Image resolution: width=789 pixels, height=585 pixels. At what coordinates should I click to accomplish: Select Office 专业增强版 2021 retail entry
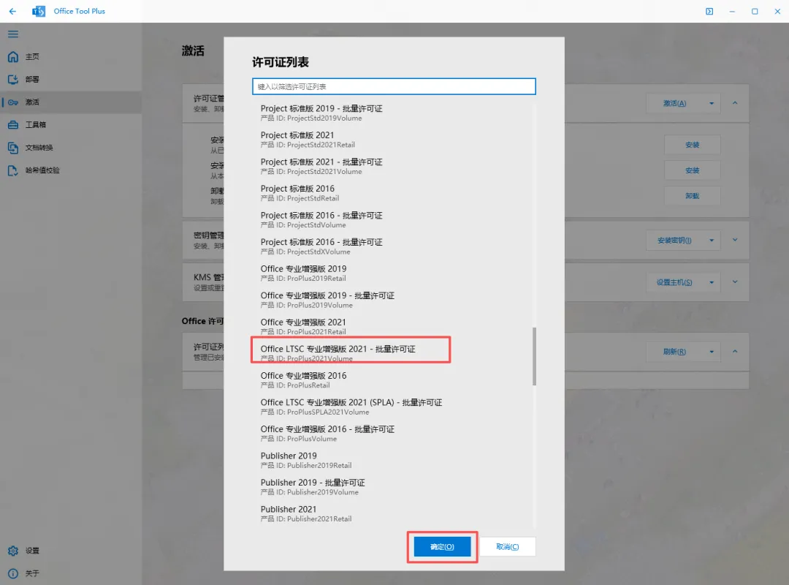pyautogui.click(x=394, y=327)
